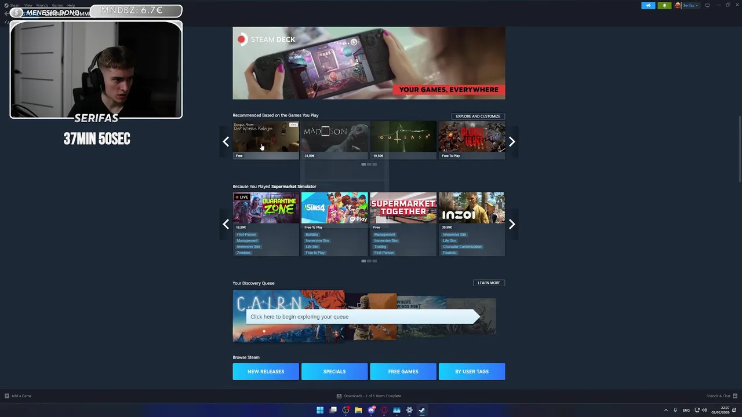Select Management tag under Supermarket Together
The width and height of the screenshot is (742, 417).
(x=384, y=235)
